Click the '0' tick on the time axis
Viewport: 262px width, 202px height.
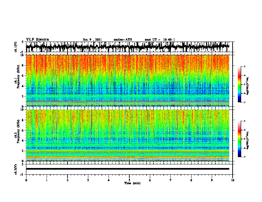click(26, 180)
